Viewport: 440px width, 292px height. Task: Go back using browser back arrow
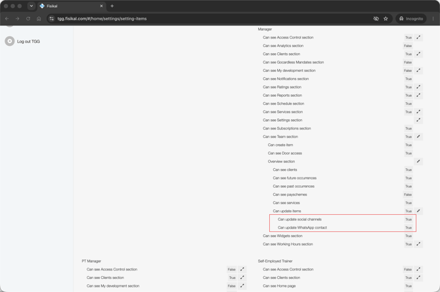[x=7, y=19]
